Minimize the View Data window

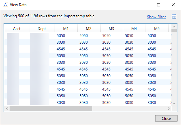(x=144, y=5)
